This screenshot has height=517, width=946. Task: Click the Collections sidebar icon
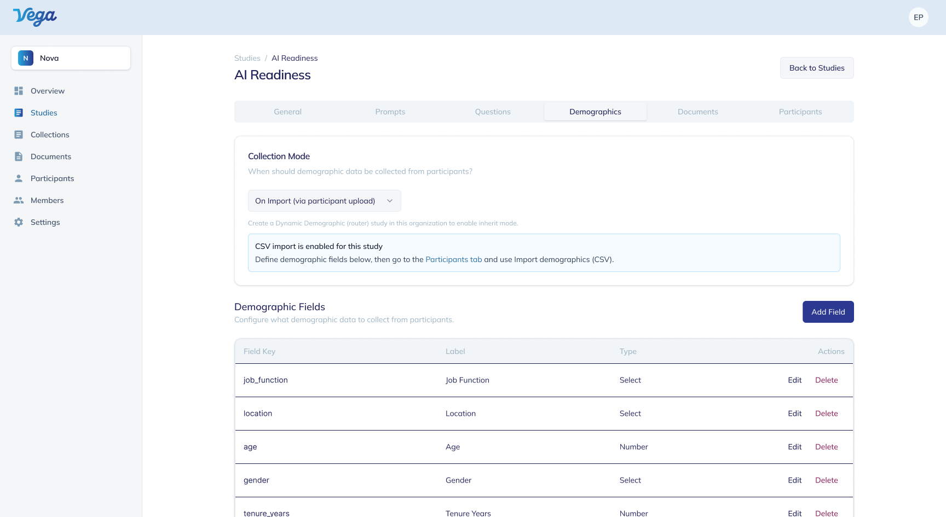pyautogui.click(x=19, y=135)
